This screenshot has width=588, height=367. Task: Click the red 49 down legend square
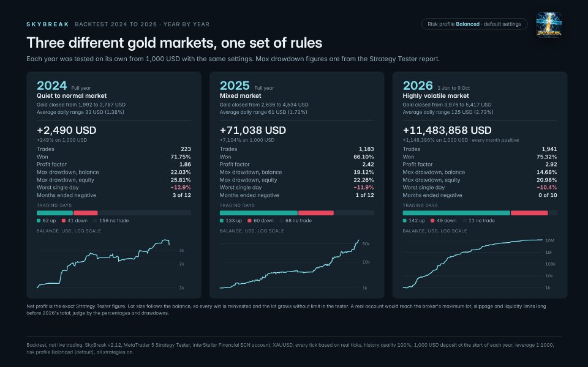(433, 221)
